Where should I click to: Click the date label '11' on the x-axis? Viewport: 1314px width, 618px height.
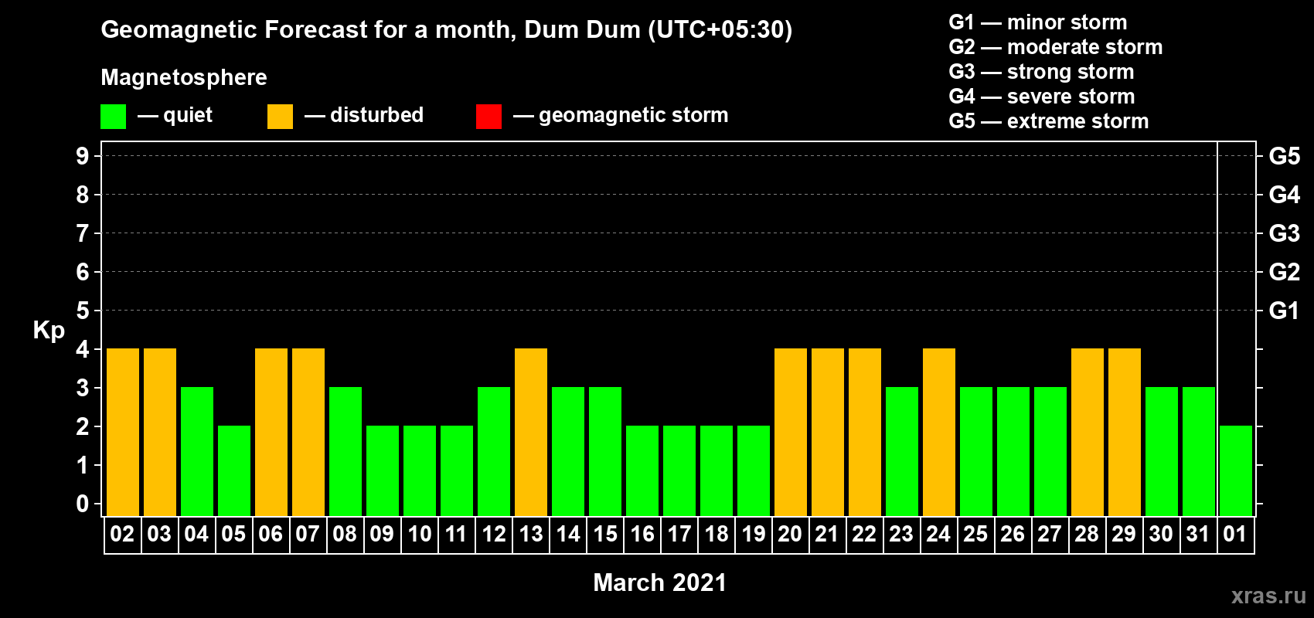(457, 535)
